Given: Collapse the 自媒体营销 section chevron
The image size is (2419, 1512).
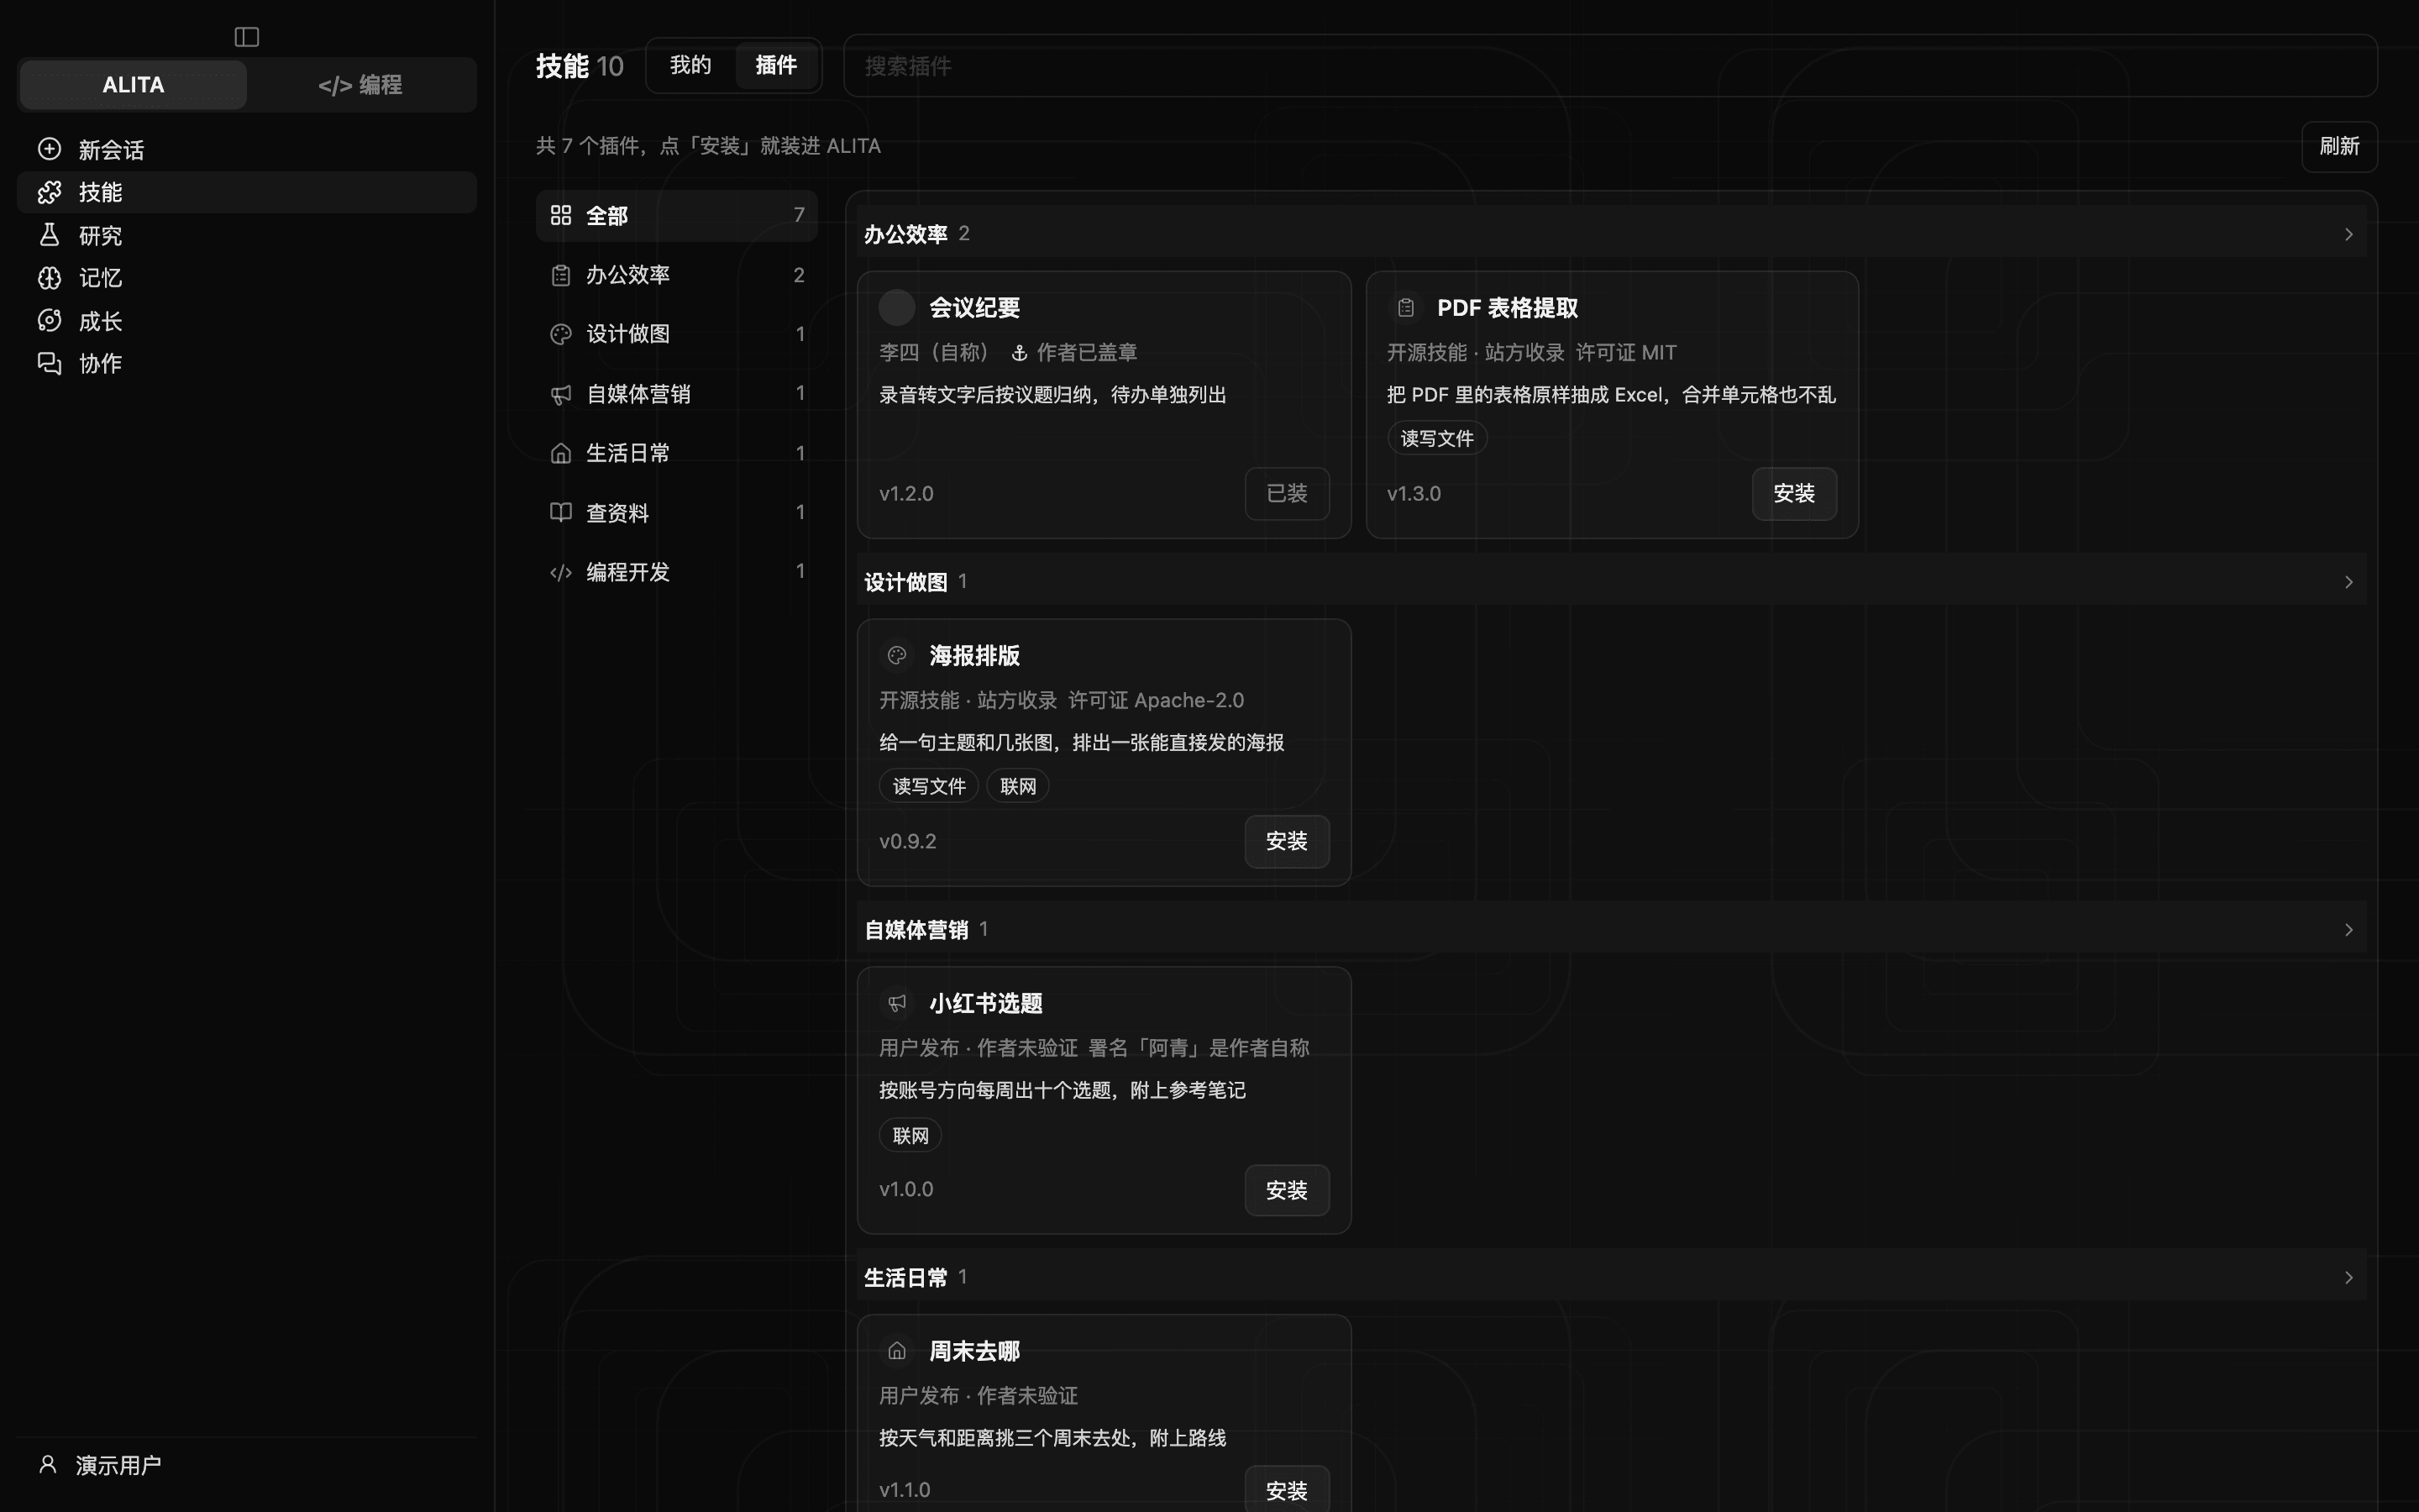Looking at the screenshot, I should (2348, 930).
